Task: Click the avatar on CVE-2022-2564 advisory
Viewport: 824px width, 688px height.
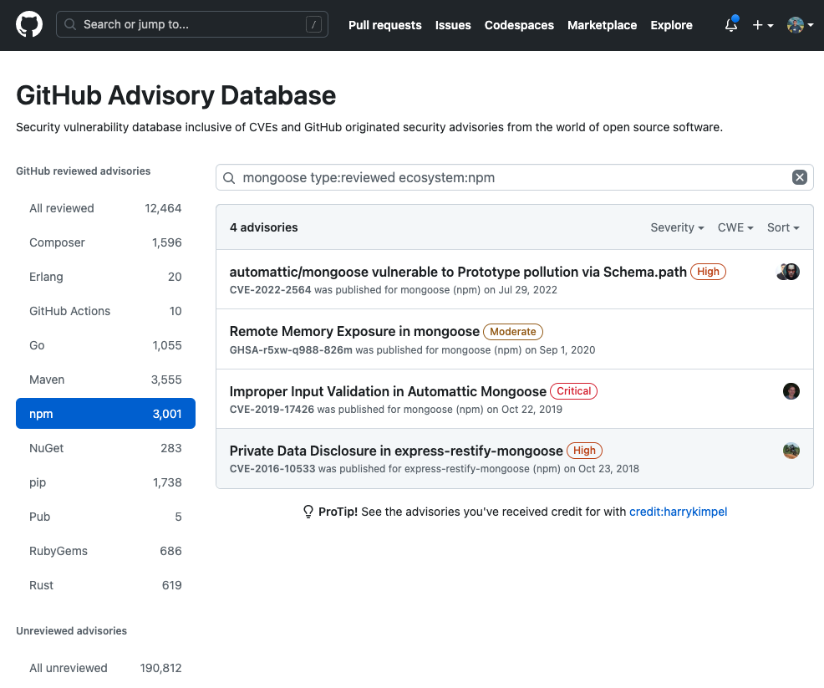Action: coord(789,272)
